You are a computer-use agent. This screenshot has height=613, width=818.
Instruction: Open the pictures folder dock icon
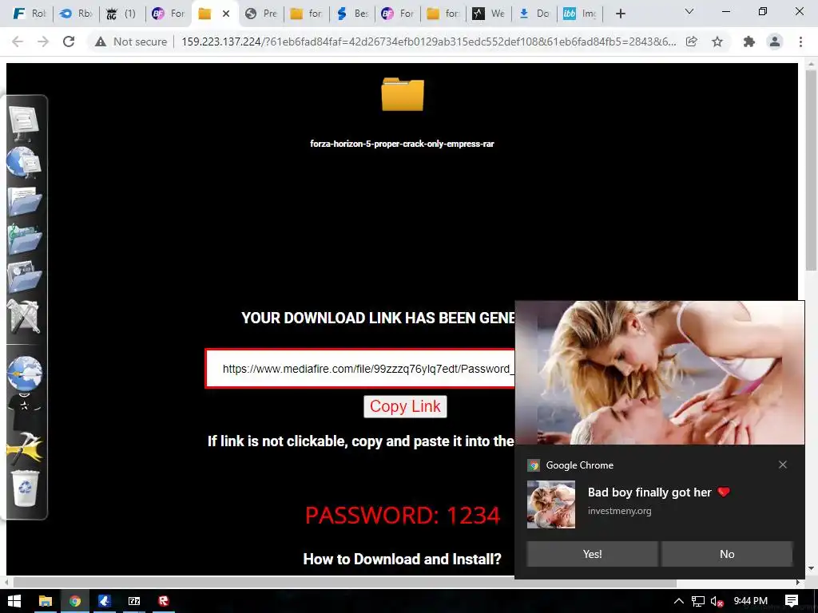coord(24,277)
